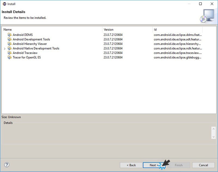This screenshot has width=218, height=172.
Task: Click the Tracer for OpenGL ES icon
Action: (10, 57)
